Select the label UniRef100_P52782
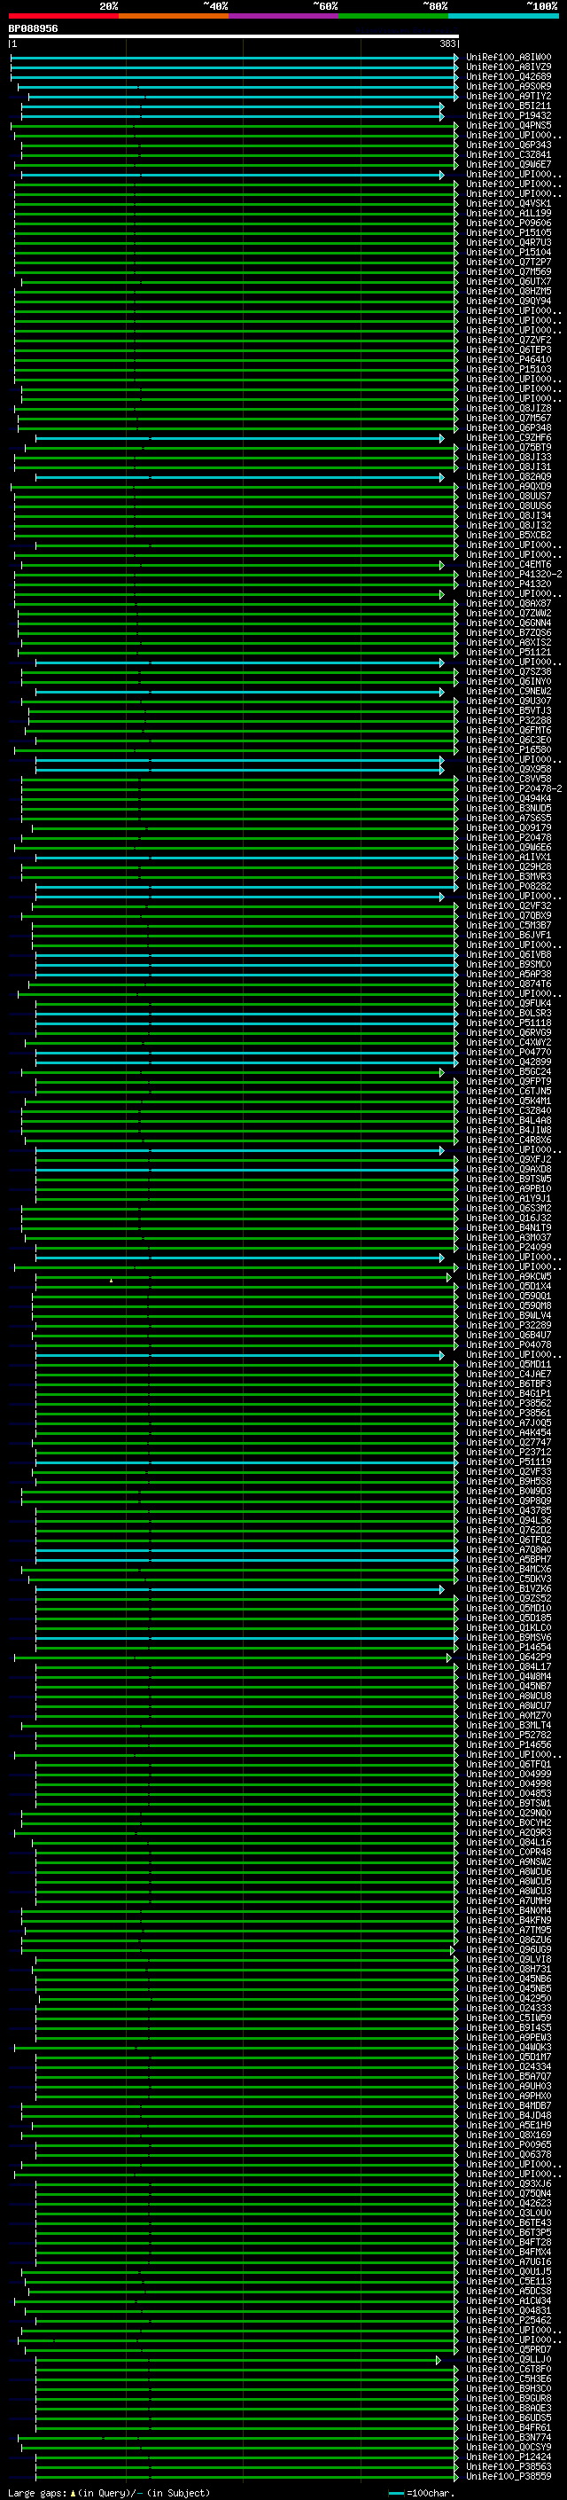Image resolution: width=567 pixels, height=2500 pixels. (x=508, y=1736)
